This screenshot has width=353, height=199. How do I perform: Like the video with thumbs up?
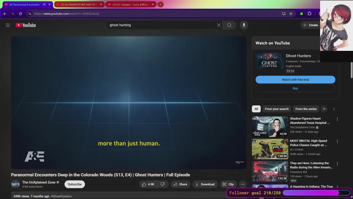(148, 184)
